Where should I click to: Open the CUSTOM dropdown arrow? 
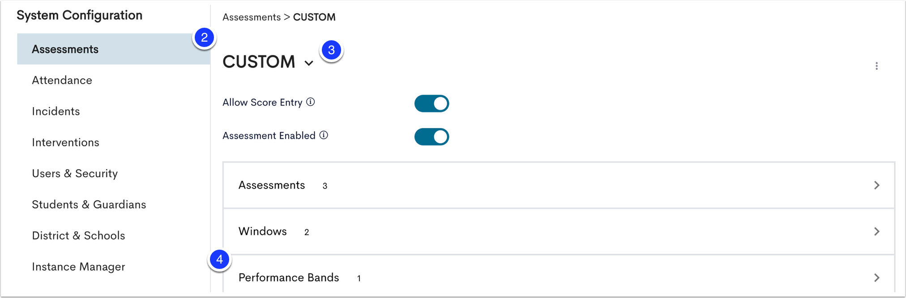(x=309, y=63)
